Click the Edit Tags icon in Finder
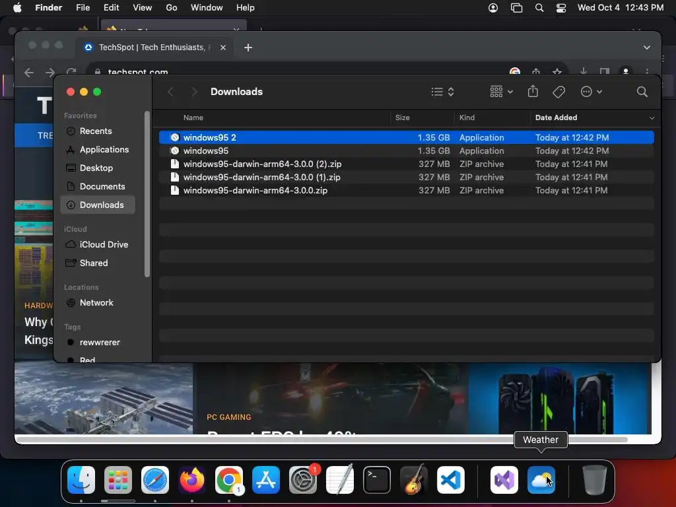676x507 pixels. 558,92
